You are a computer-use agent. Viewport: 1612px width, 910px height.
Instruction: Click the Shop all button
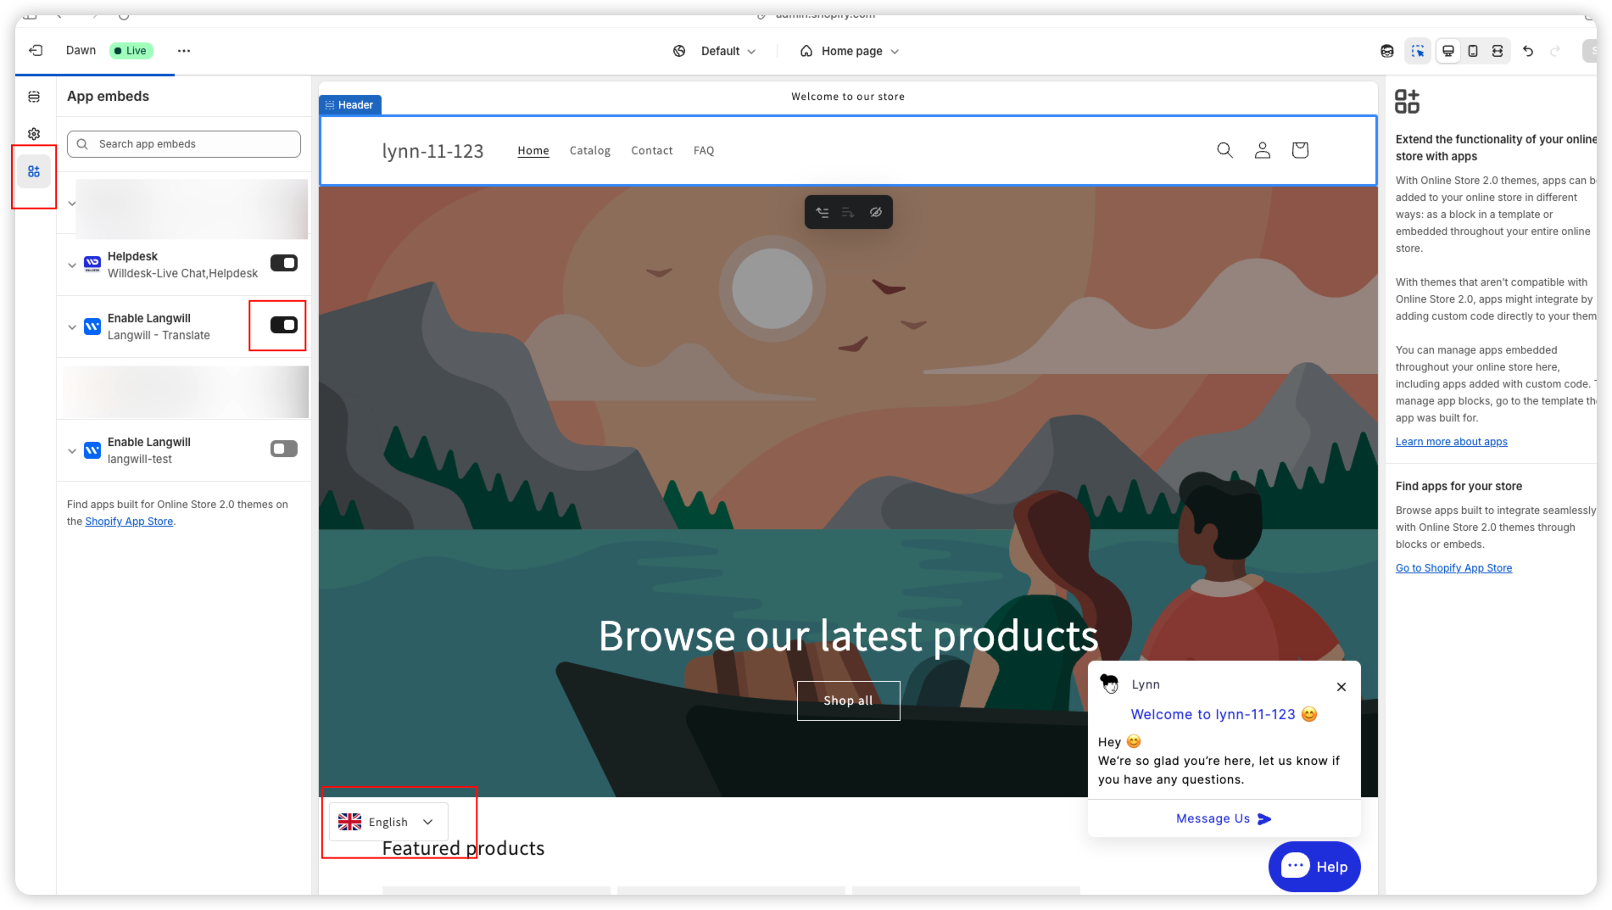tap(848, 701)
